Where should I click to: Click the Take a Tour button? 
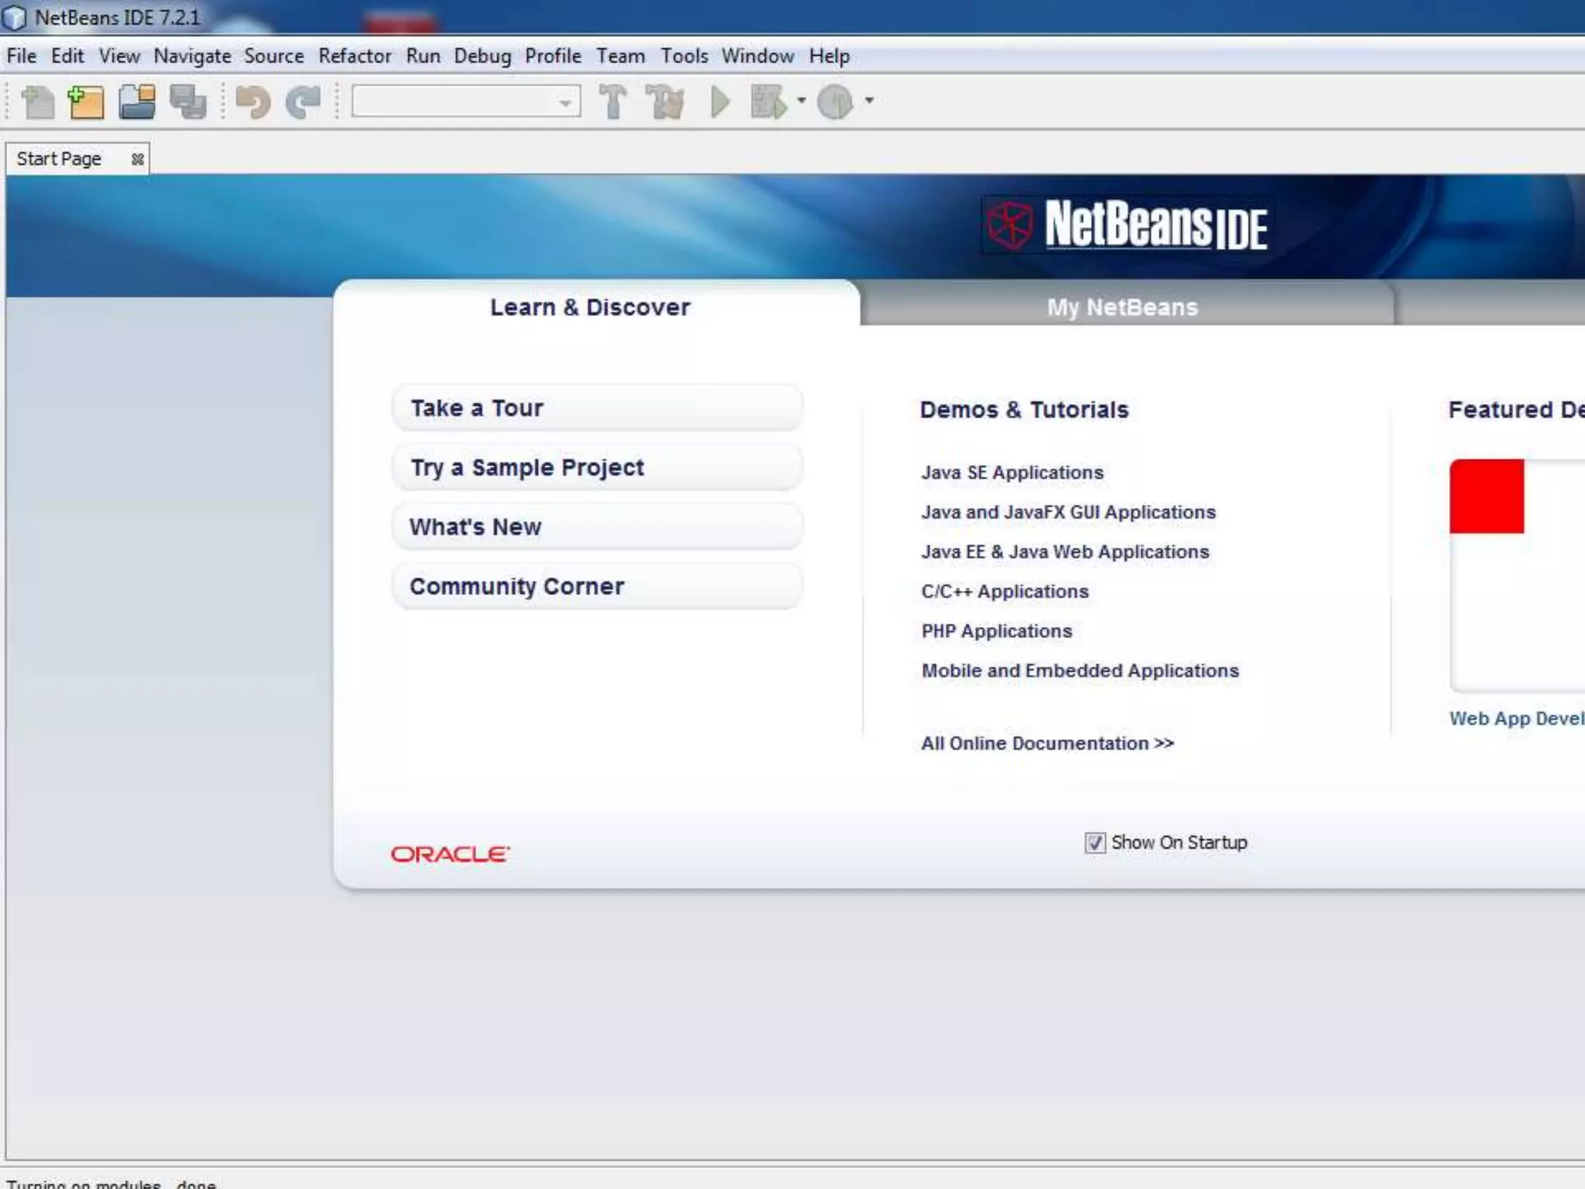(597, 408)
